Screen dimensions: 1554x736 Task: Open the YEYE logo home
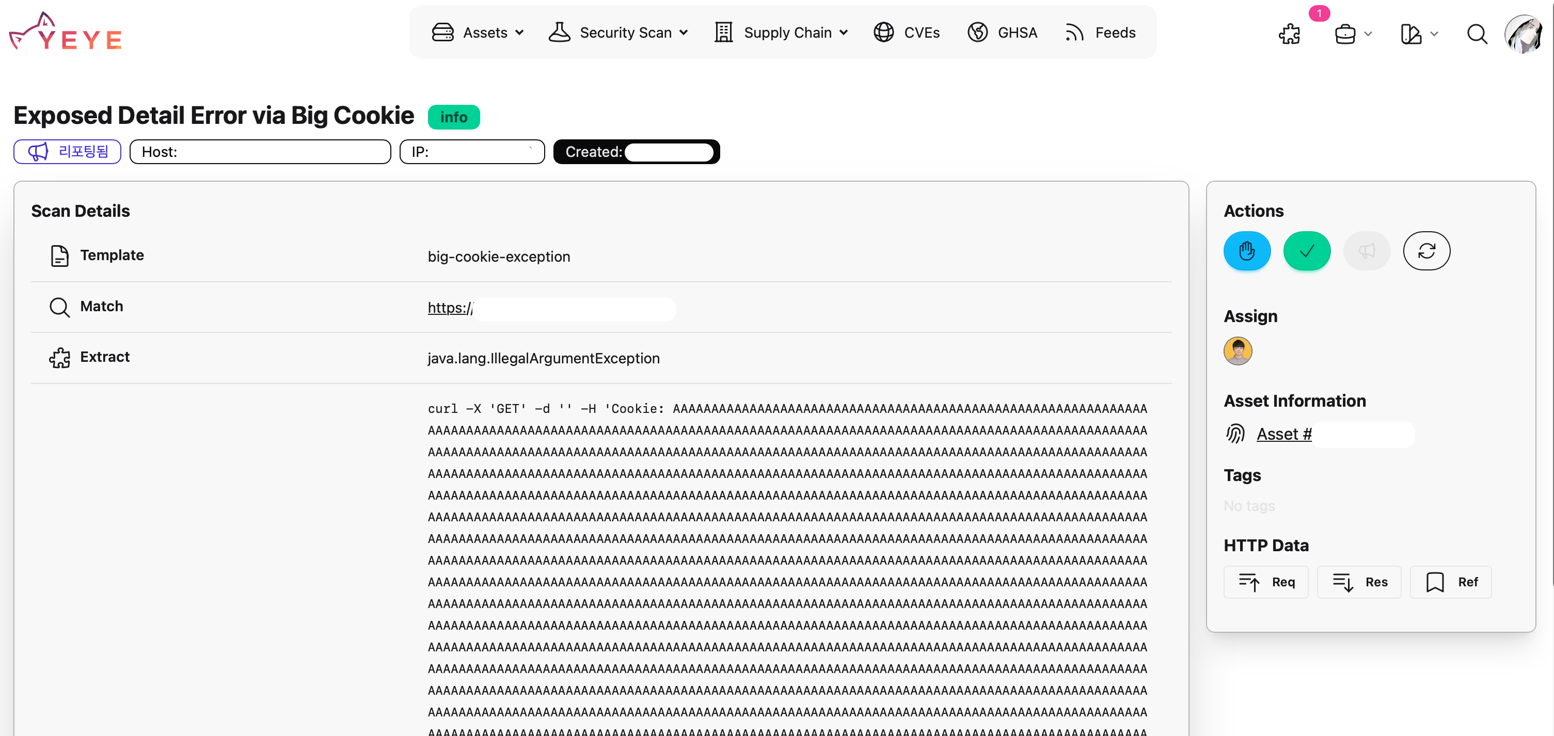pos(66,32)
